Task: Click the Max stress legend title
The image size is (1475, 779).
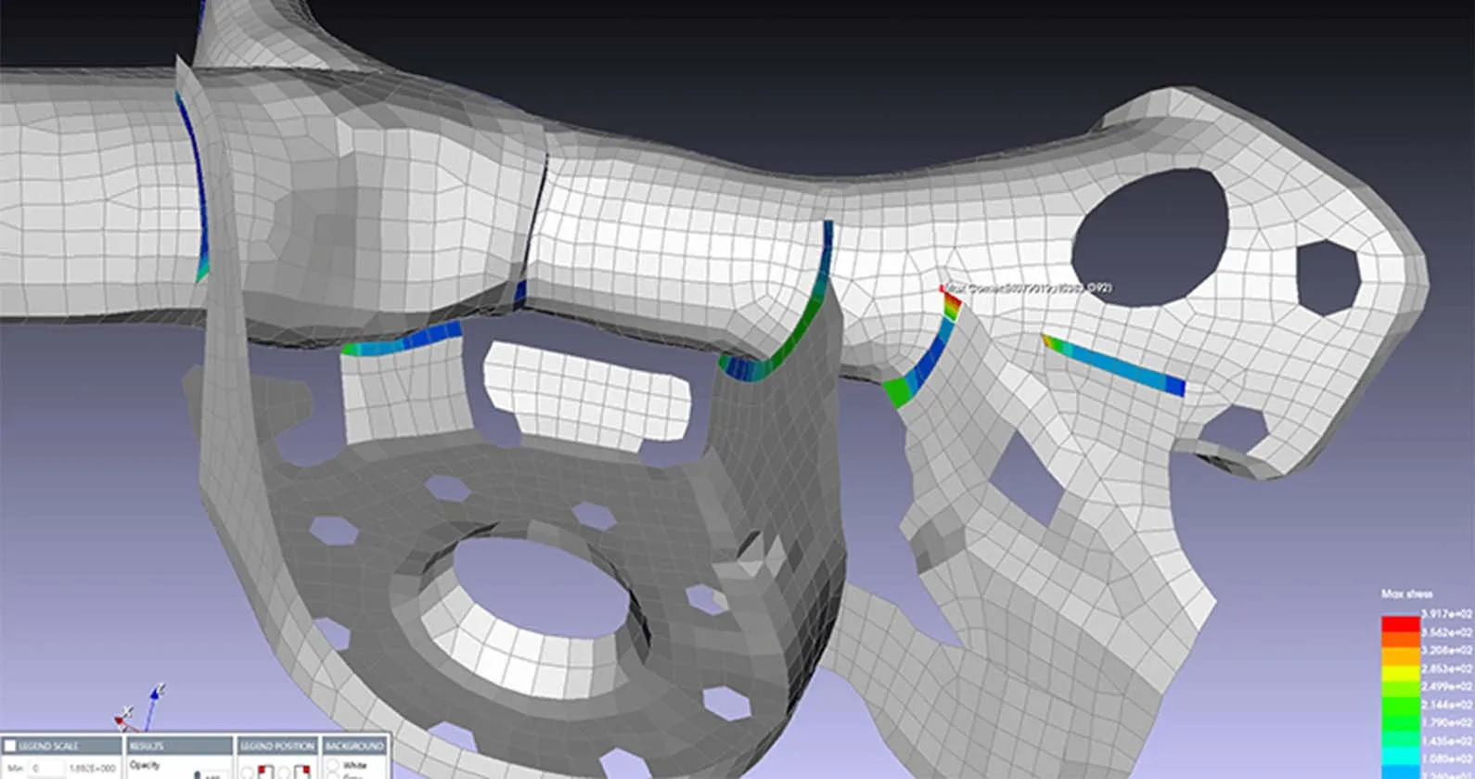Action: 1406,594
